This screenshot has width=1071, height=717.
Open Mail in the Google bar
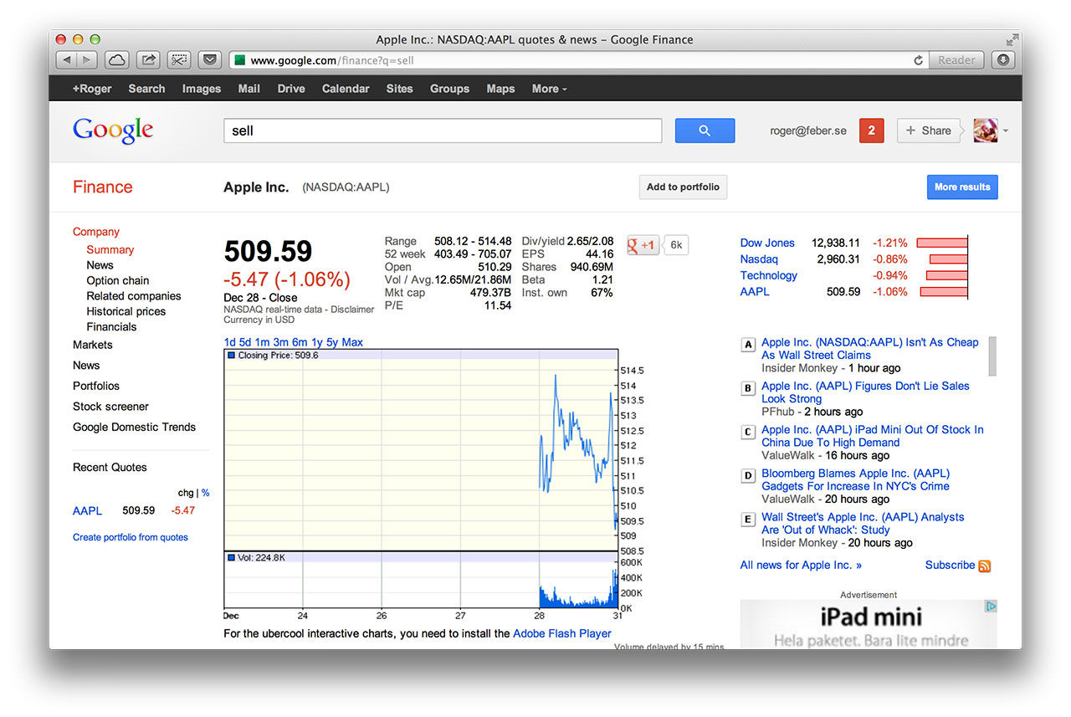point(249,89)
